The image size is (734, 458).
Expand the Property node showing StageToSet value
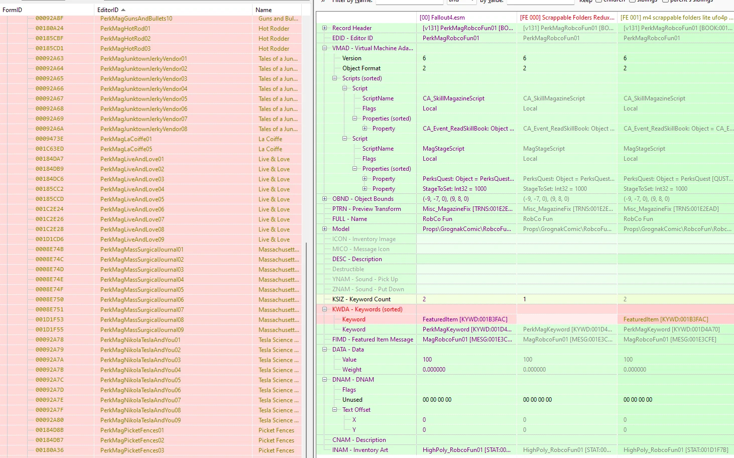(x=364, y=189)
